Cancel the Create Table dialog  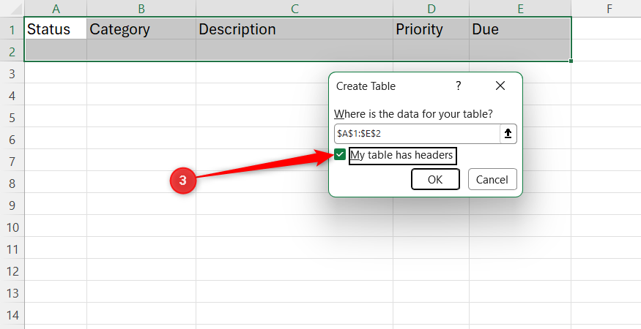coord(492,180)
